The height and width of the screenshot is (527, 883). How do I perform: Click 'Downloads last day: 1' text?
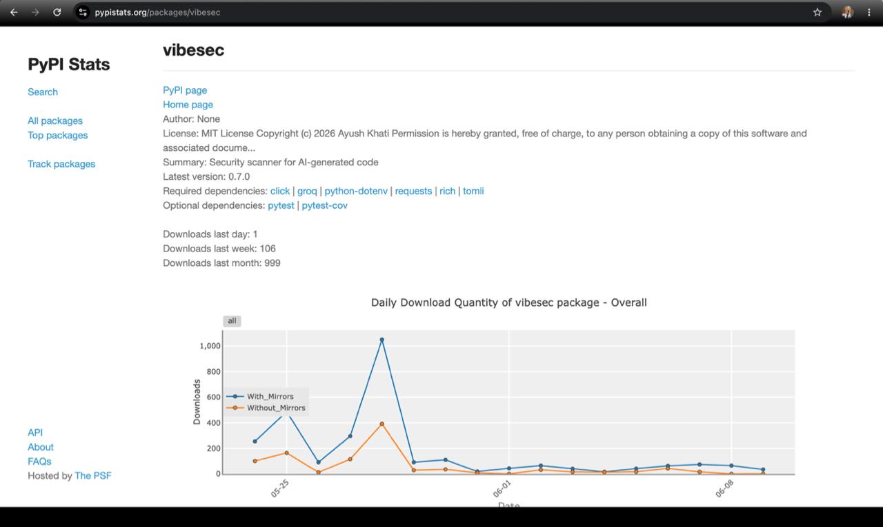(210, 234)
